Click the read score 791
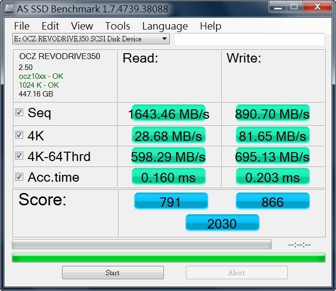336x291 pixels. point(171,201)
